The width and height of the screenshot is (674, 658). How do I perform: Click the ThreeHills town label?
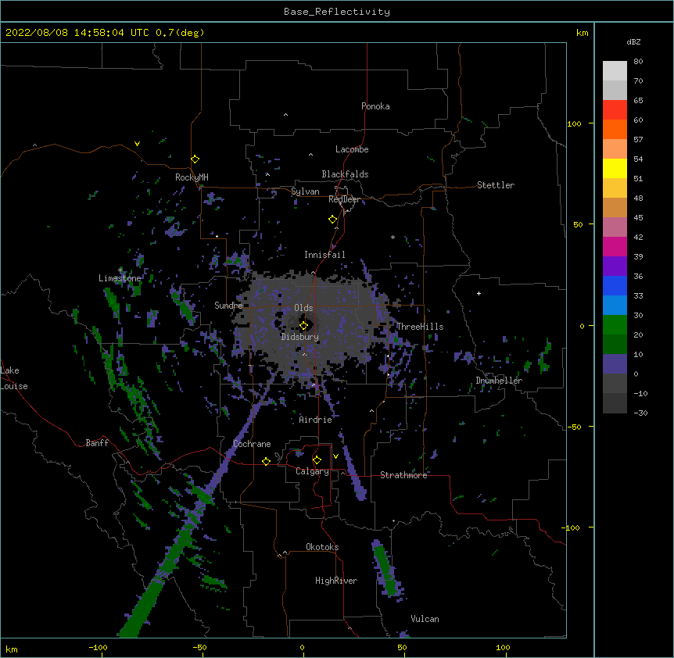(420, 327)
